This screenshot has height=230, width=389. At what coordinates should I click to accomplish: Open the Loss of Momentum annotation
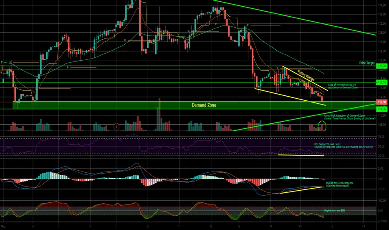click(x=343, y=86)
